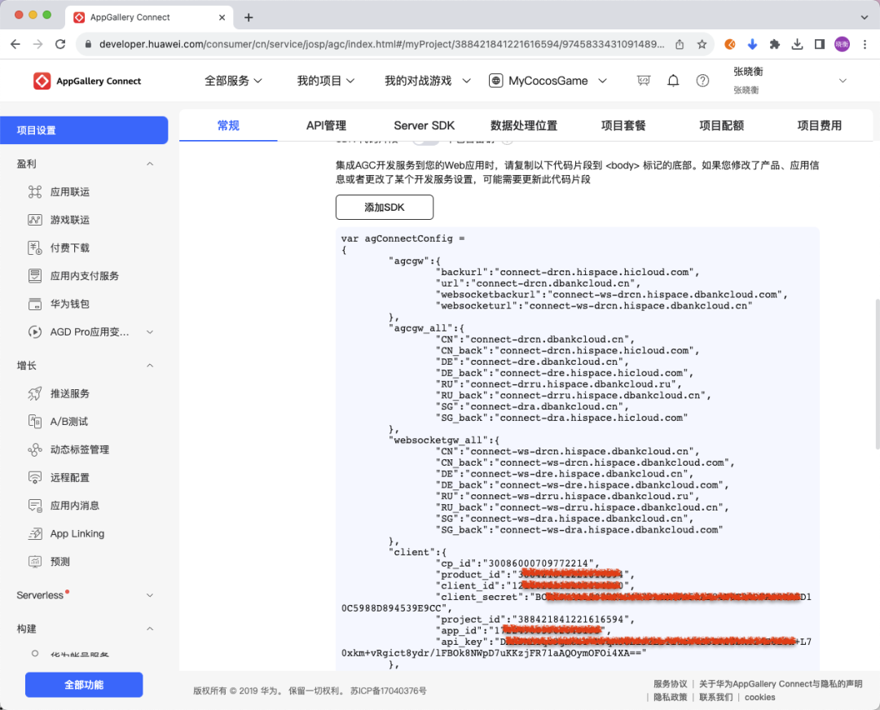The image size is (880, 710).
Task: Click the globe icon beside MyCocosGame
Action: click(x=495, y=81)
